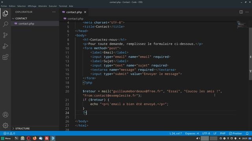Open the Manage gear icon
The image size is (252, 141).
tap(5, 125)
